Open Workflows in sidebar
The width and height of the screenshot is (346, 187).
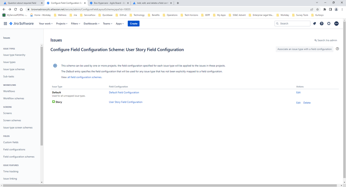(x=9, y=91)
